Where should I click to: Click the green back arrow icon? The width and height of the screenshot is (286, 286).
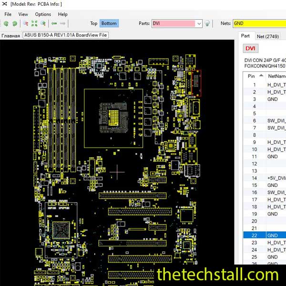(x=54, y=23)
